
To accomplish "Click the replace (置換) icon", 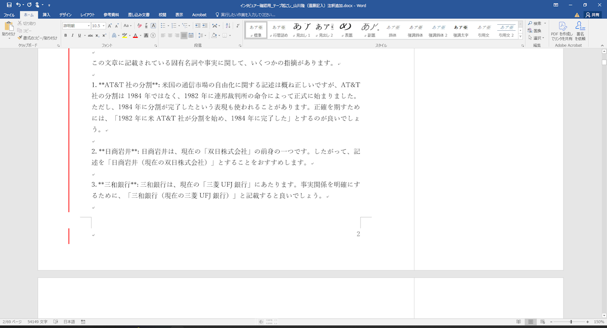I will [536, 31].
